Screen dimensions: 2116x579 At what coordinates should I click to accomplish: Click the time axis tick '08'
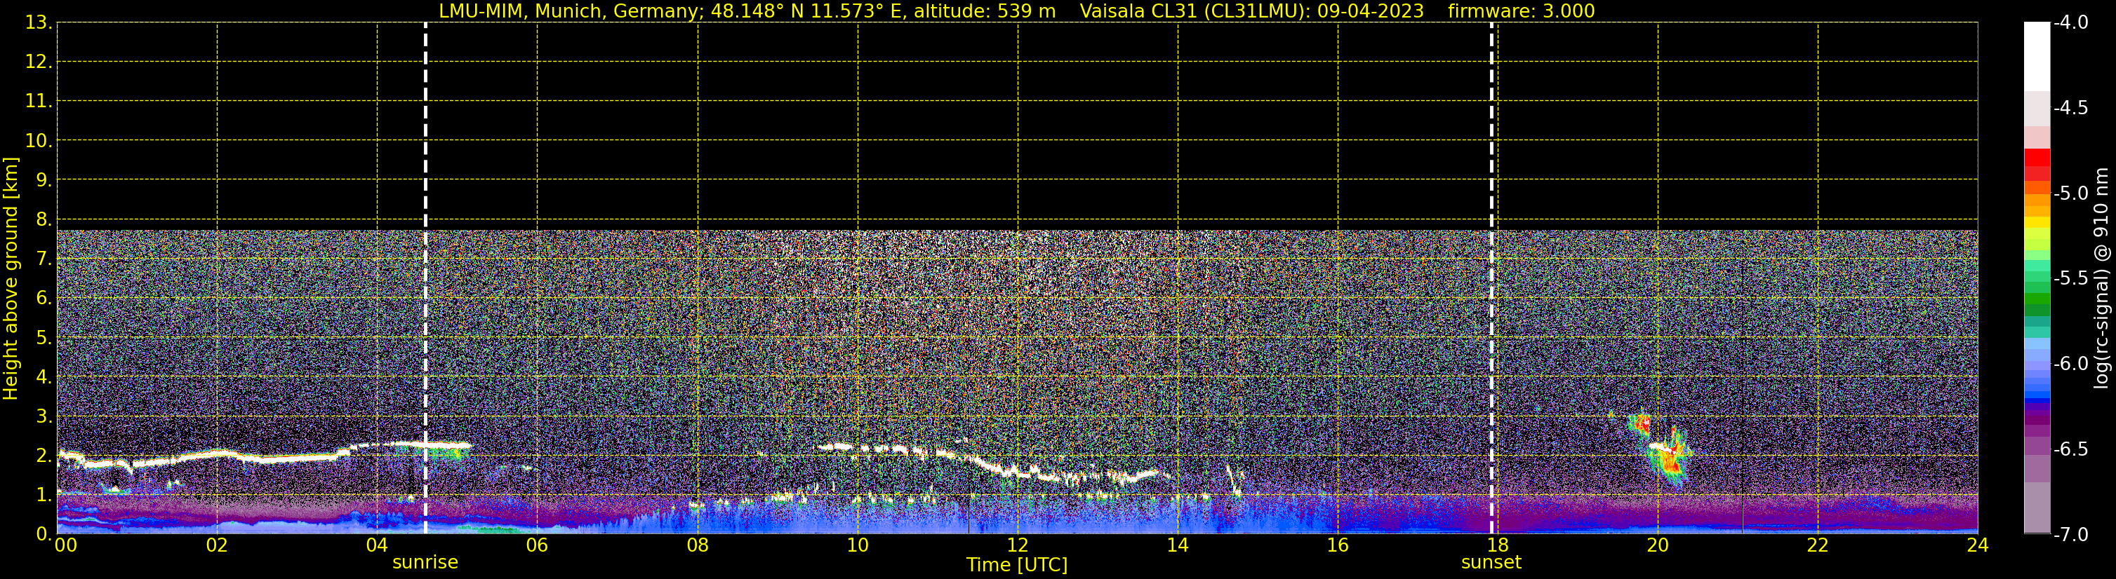click(x=698, y=545)
